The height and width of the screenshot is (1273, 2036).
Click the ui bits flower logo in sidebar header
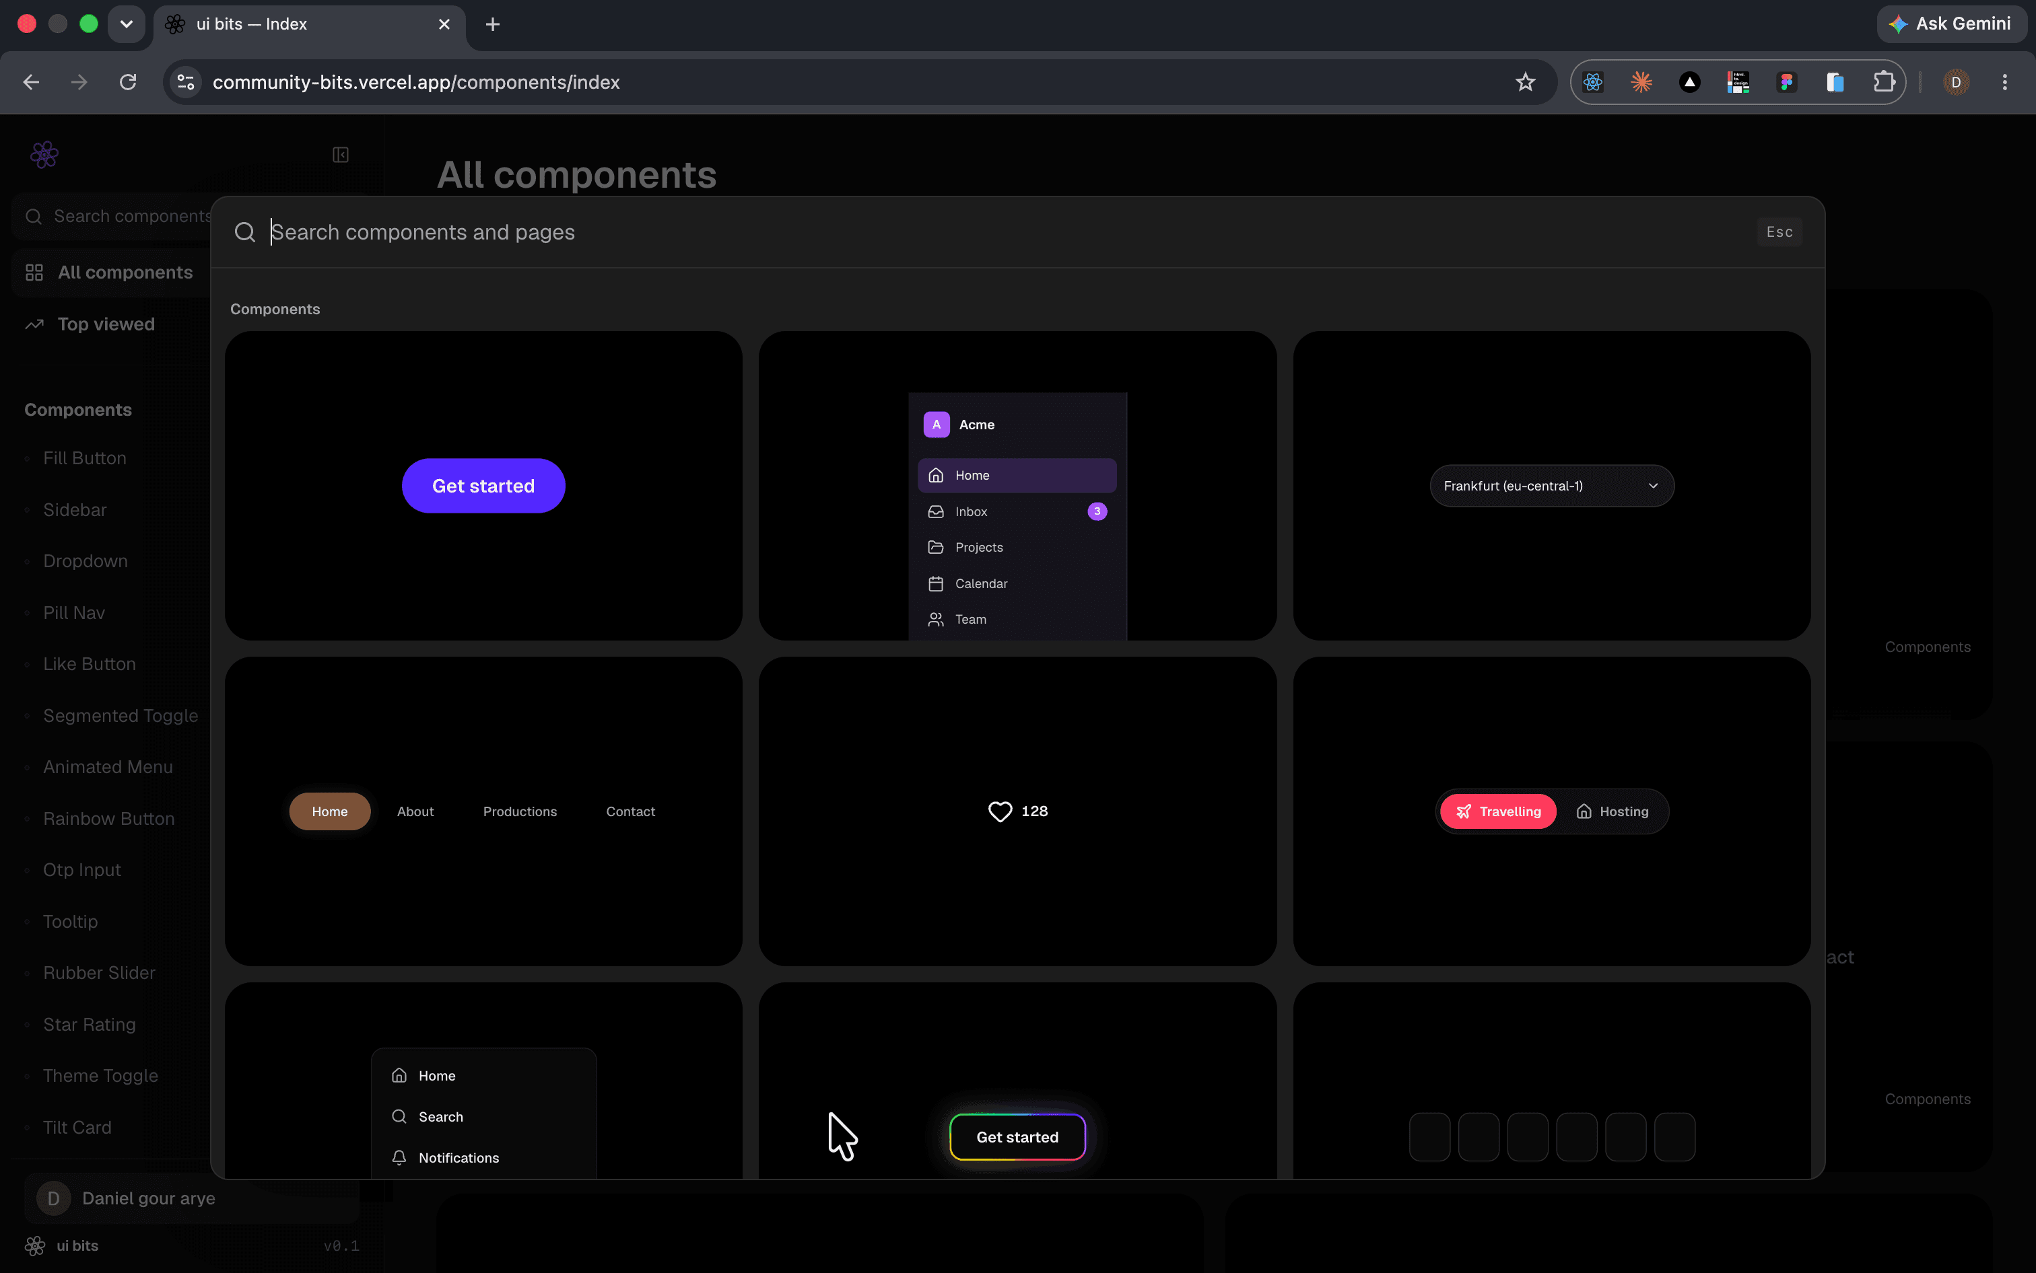pos(44,154)
